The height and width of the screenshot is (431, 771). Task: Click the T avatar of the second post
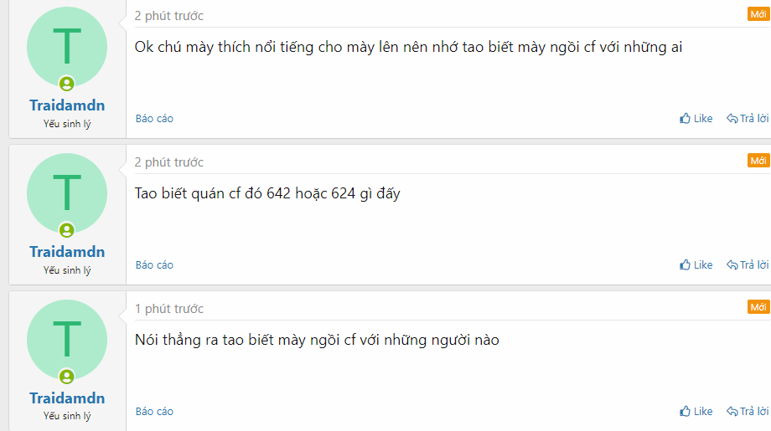(x=67, y=193)
